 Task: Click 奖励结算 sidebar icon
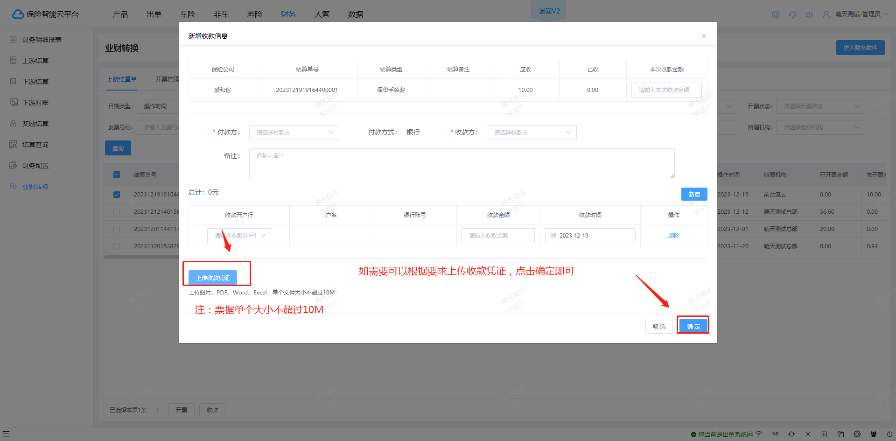[13, 124]
